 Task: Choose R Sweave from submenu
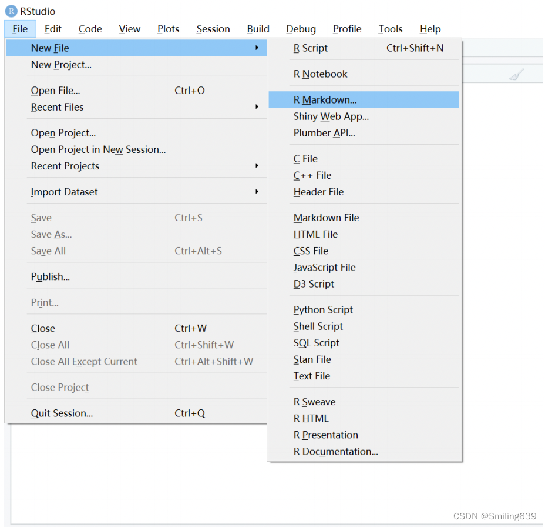364,402
